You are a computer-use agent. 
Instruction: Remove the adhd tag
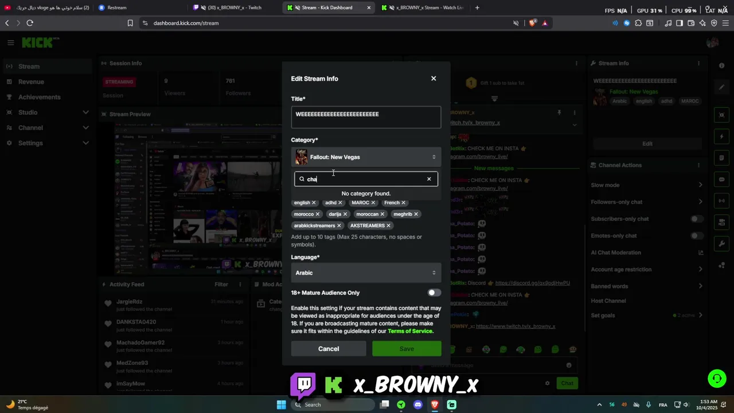coord(340,202)
